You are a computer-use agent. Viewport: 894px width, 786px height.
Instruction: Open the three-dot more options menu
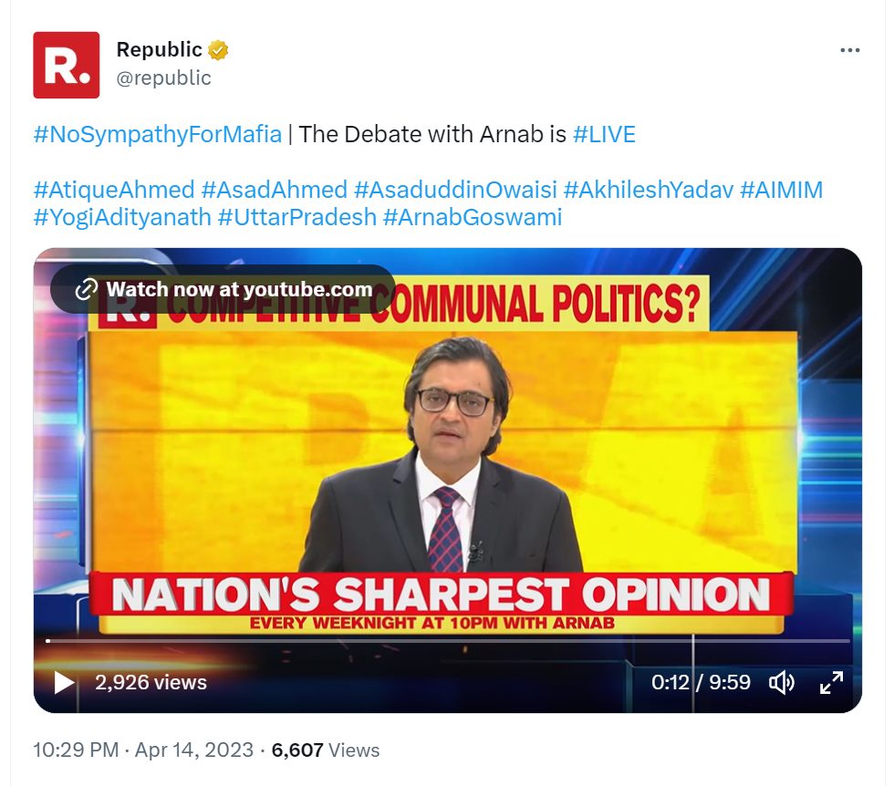[x=849, y=50]
